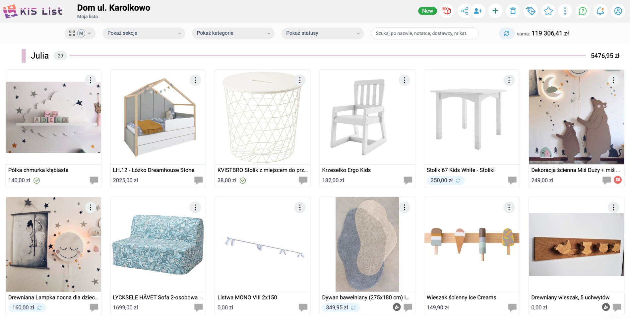
Task: Click the refresh sum button
Action: tap(506, 33)
